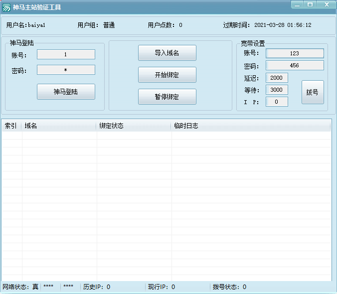The height and width of the screenshot is (294, 337).
Task: Close the 神马主站验证工具 window
Action: 327,4
